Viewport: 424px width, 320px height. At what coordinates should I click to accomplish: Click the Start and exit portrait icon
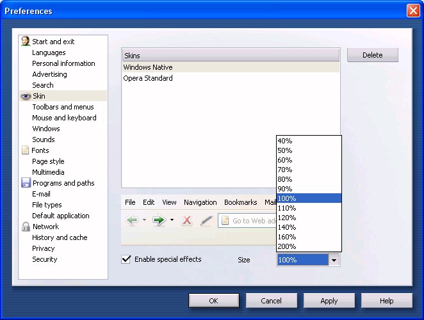pos(26,42)
